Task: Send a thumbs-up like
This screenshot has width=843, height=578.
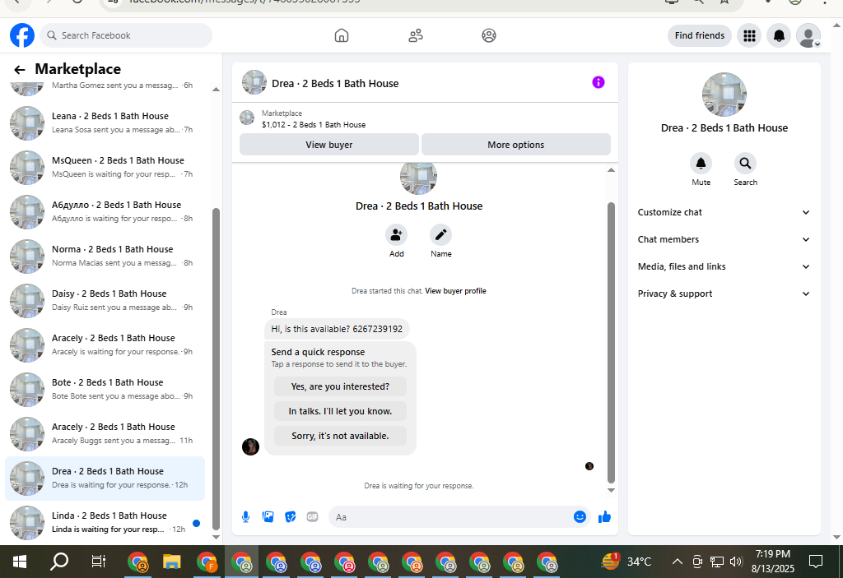Action: 604,517
